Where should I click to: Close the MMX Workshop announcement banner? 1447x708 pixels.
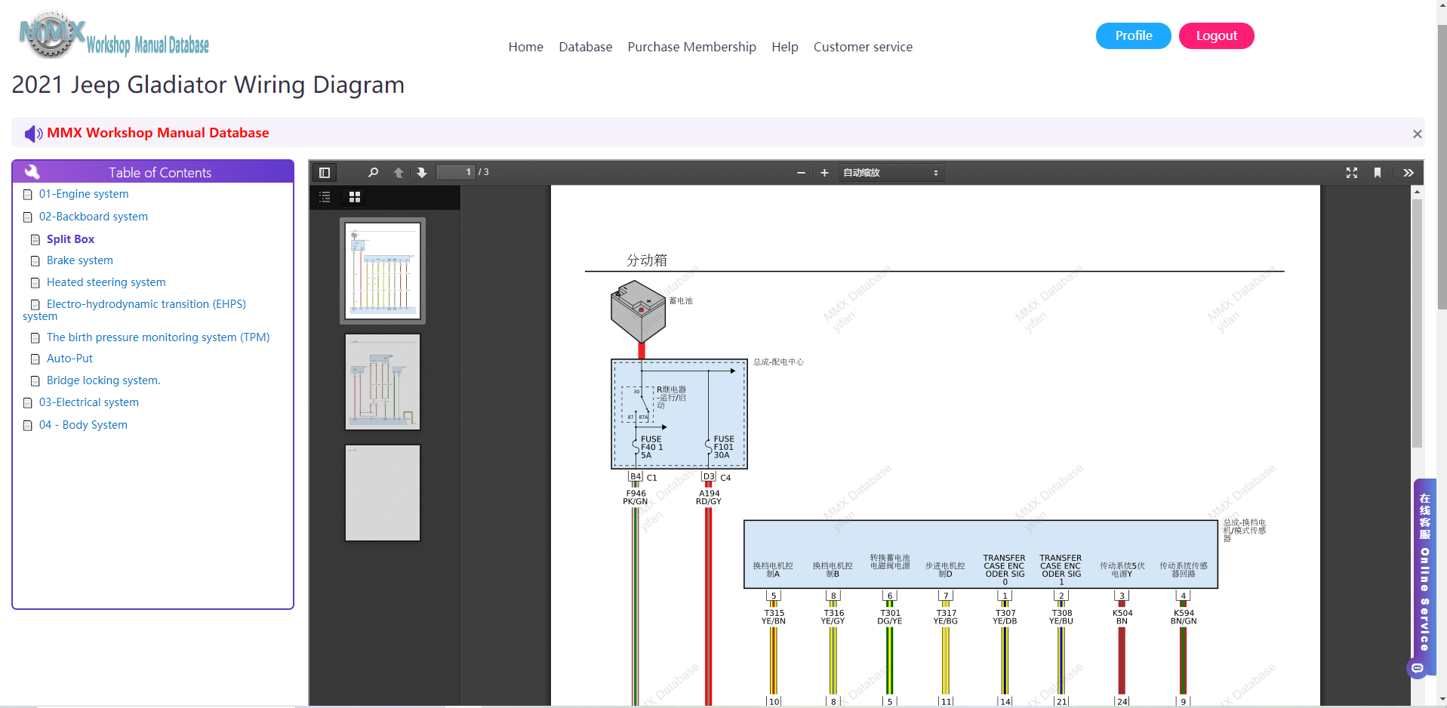[x=1417, y=134]
